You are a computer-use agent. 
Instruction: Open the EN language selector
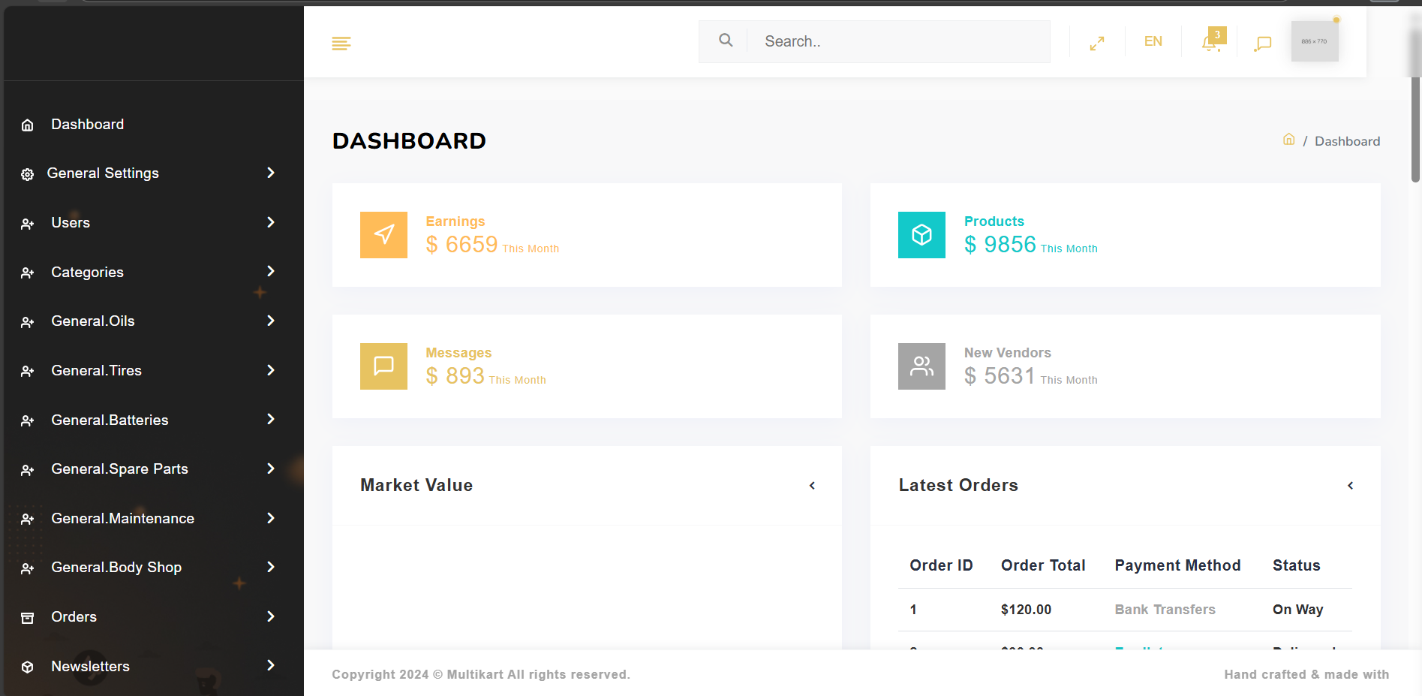pos(1153,41)
